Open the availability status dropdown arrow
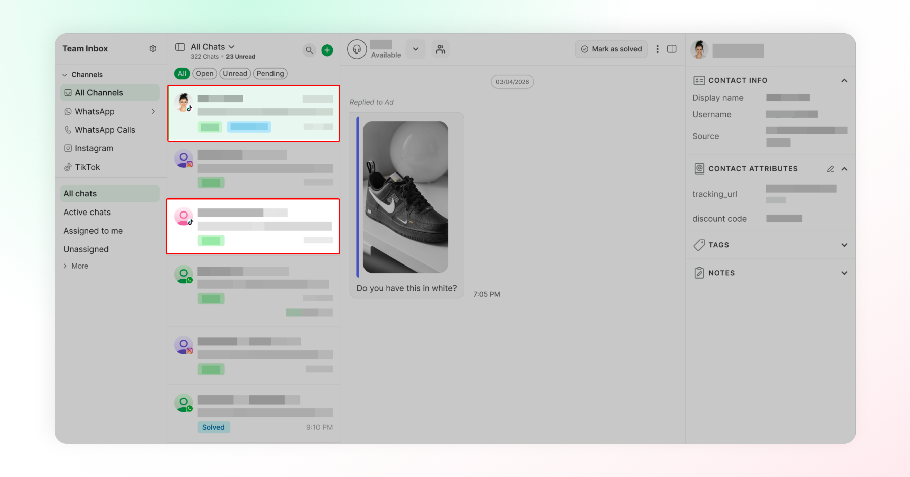Image resolution: width=910 pixels, height=477 pixels. tap(416, 49)
